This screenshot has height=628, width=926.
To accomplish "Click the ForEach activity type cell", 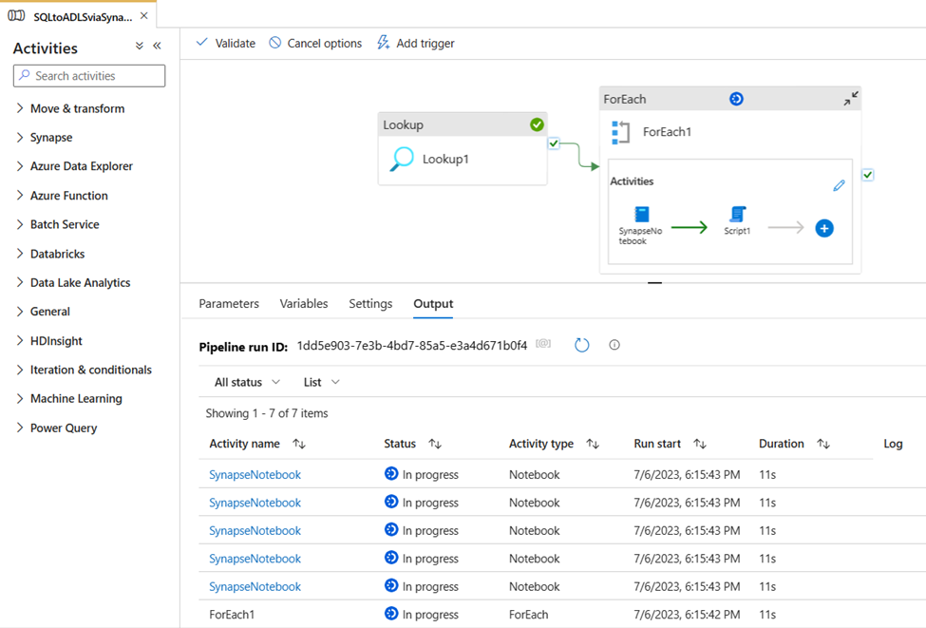I will [x=529, y=615].
